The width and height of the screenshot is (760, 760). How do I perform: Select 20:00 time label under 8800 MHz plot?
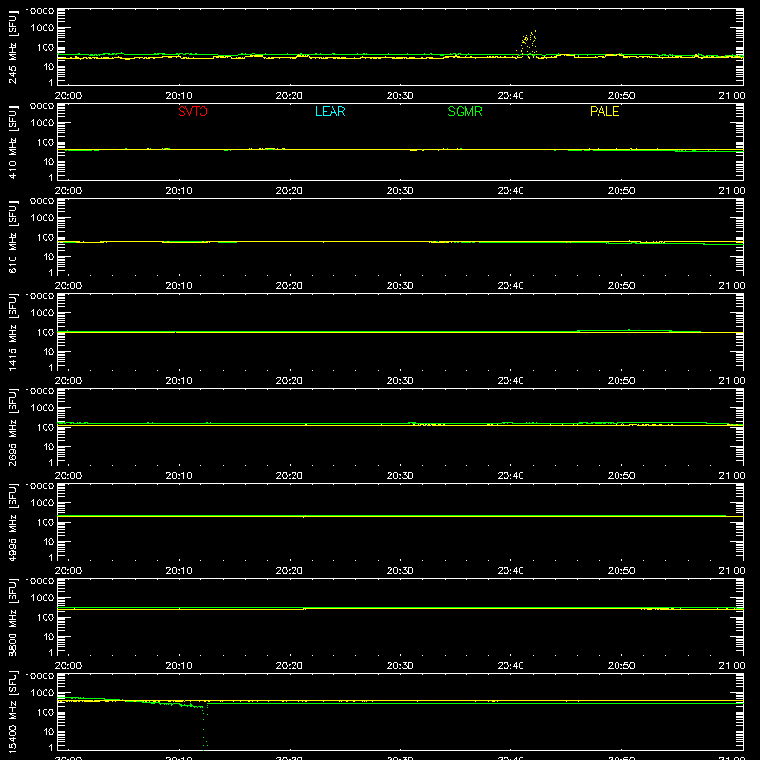coord(68,666)
